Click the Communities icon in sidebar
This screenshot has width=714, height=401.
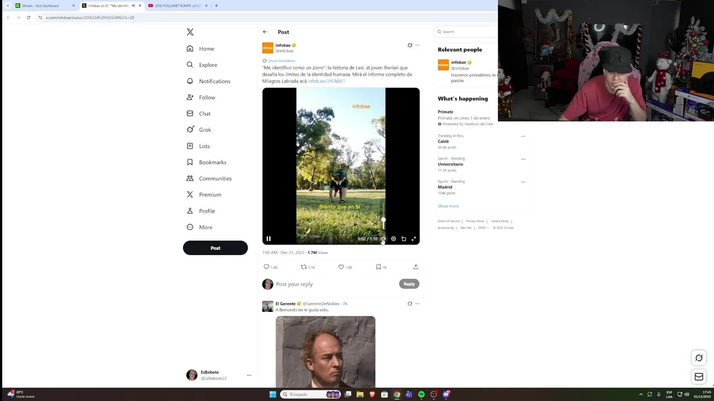point(190,178)
